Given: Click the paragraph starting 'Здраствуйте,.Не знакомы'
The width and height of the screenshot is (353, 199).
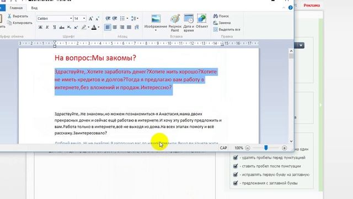Looking at the screenshot, I should tap(138, 123).
